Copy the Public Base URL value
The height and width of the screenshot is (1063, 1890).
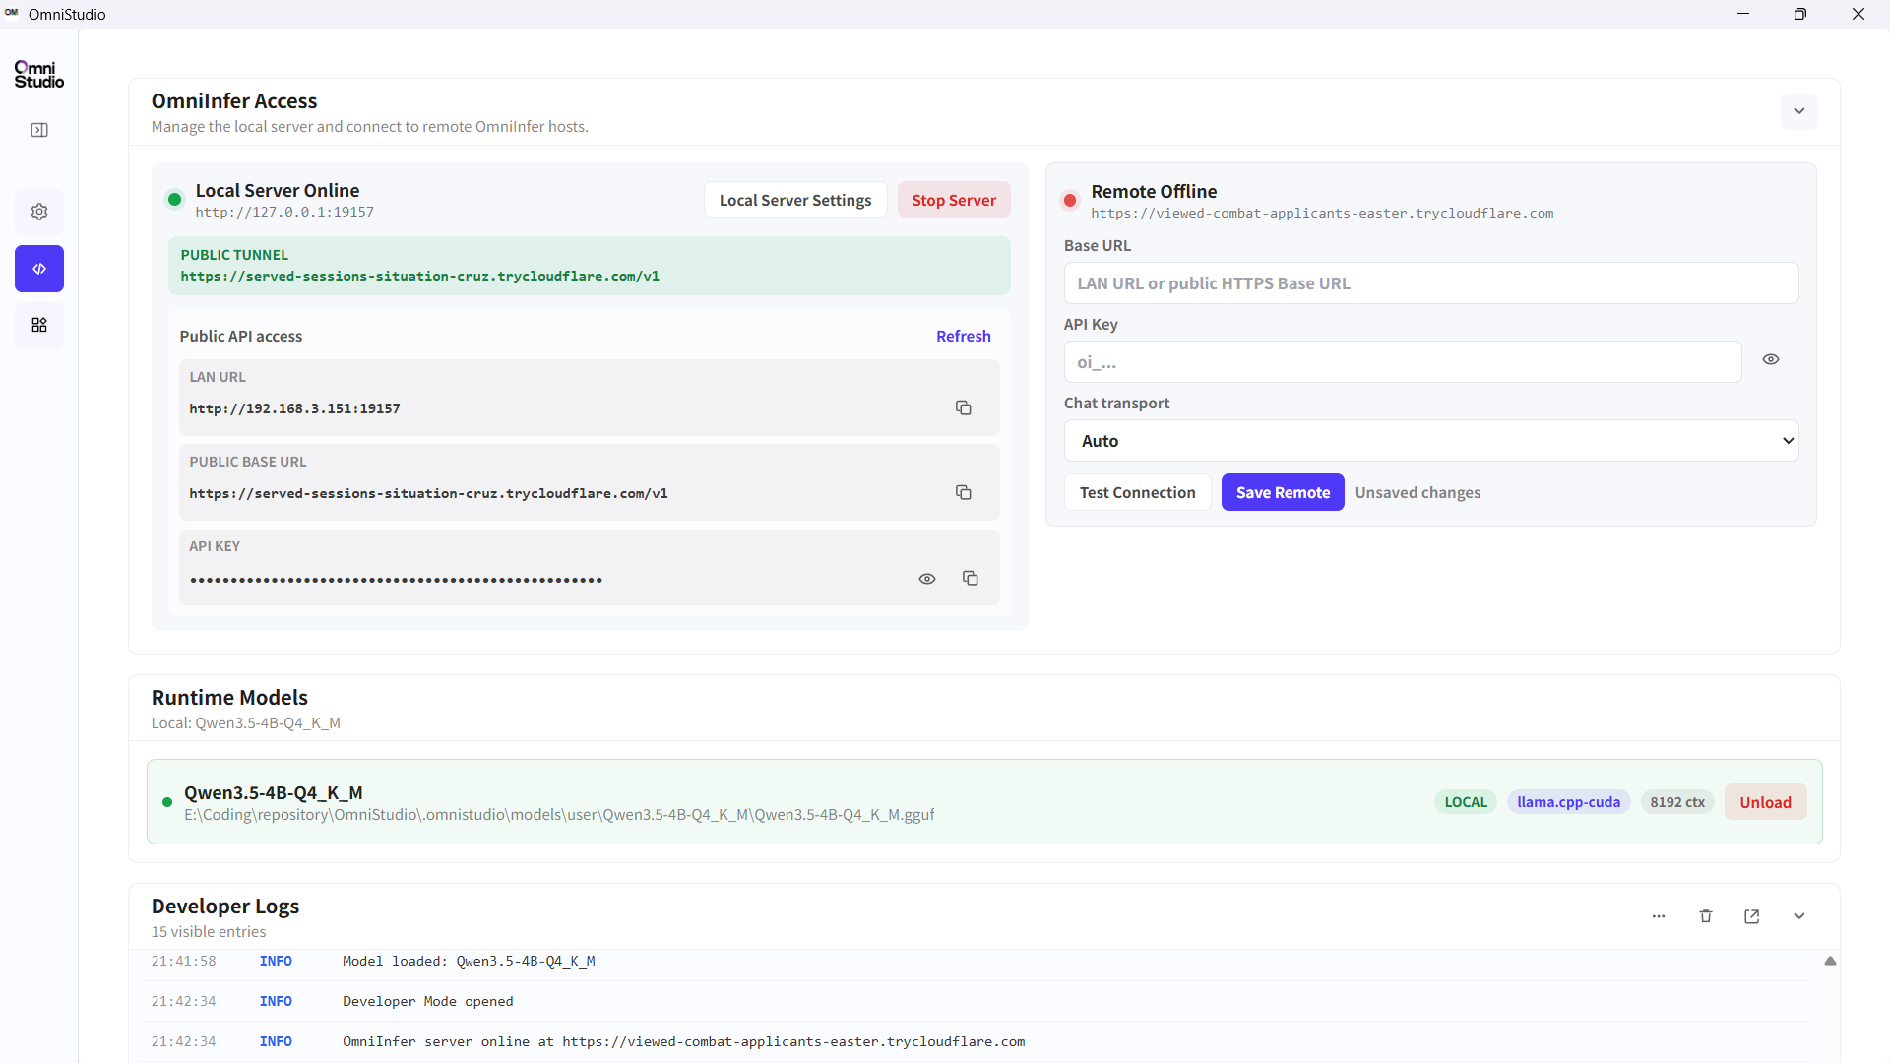click(964, 492)
